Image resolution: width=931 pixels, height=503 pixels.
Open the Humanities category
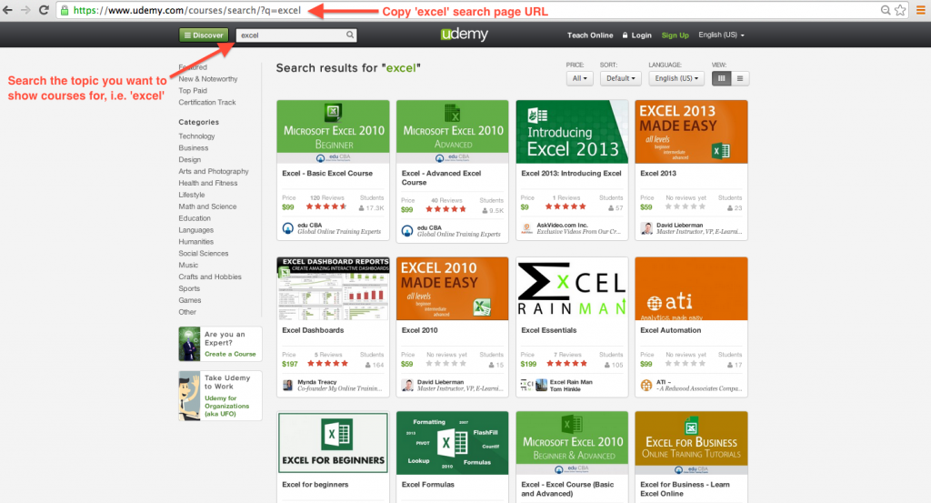[x=196, y=242]
